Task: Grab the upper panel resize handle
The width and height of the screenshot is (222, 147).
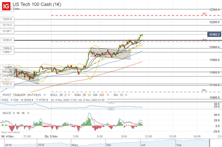Action: click(111, 102)
